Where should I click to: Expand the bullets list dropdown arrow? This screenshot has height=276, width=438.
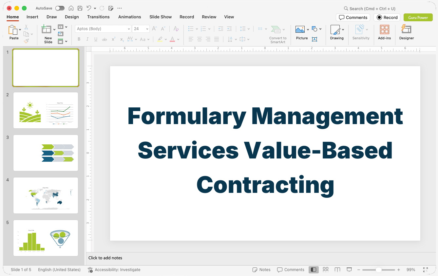coord(197,29)
